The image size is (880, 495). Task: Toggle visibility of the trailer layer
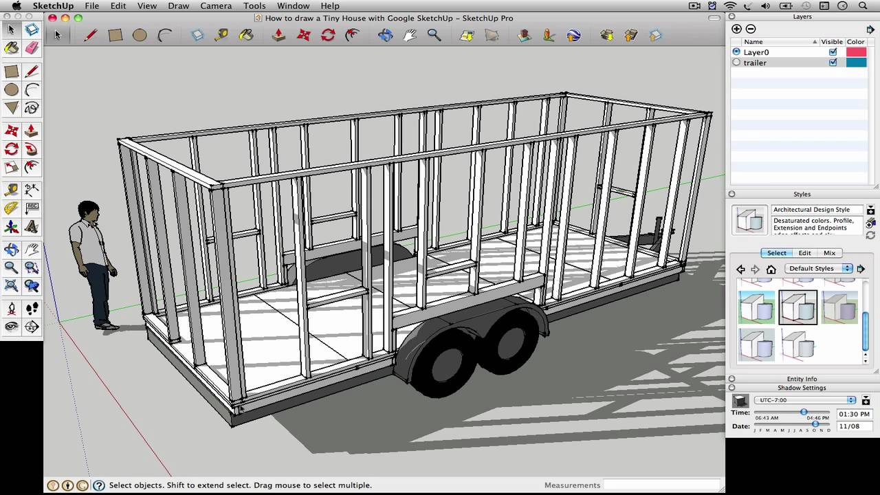point(833,63)
